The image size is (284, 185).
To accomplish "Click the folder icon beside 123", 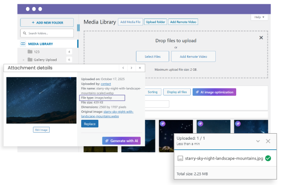I will pos(30,52).
